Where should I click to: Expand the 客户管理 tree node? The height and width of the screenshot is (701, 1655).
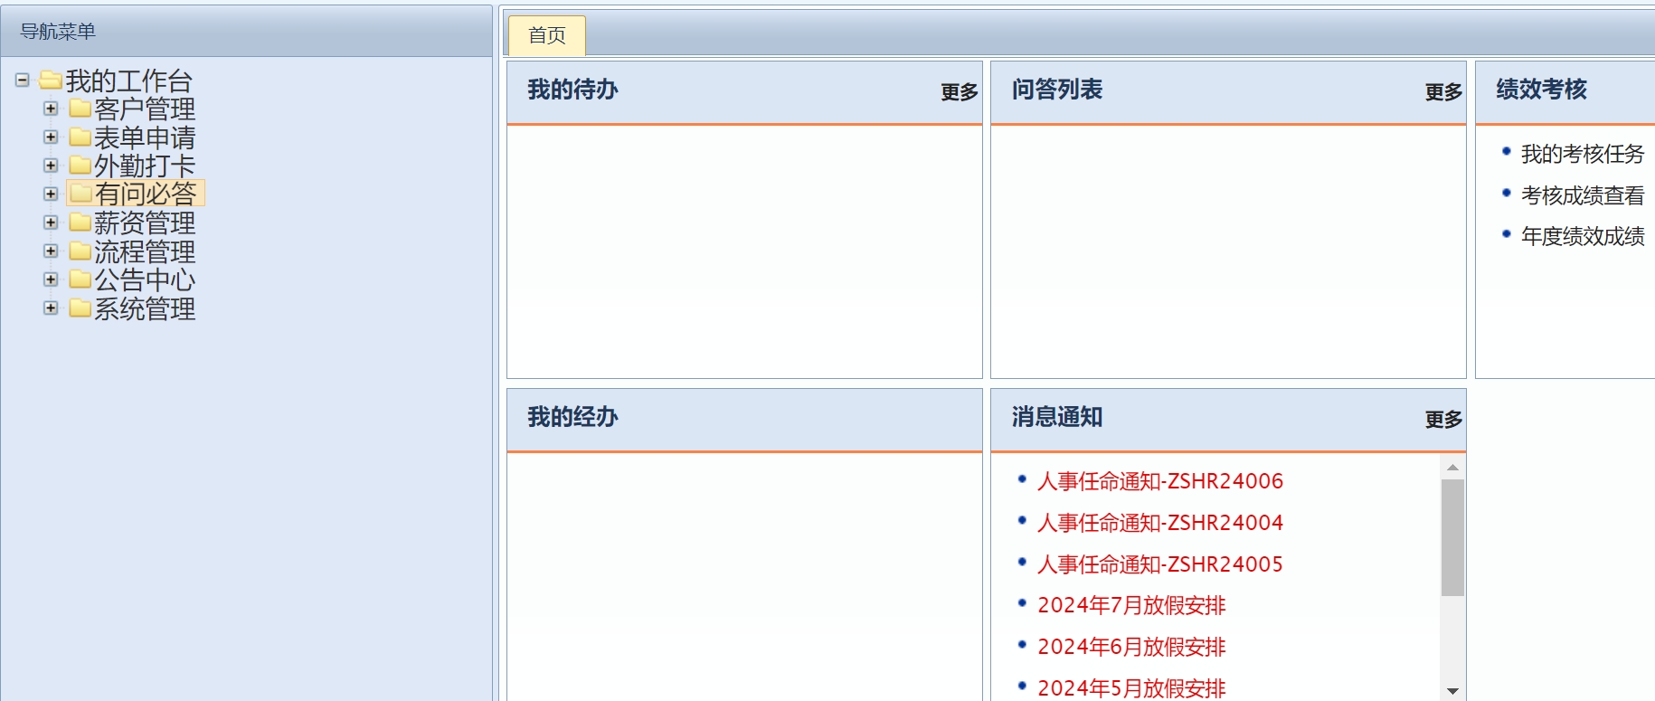pyautogui.click(x=51, y=109)
